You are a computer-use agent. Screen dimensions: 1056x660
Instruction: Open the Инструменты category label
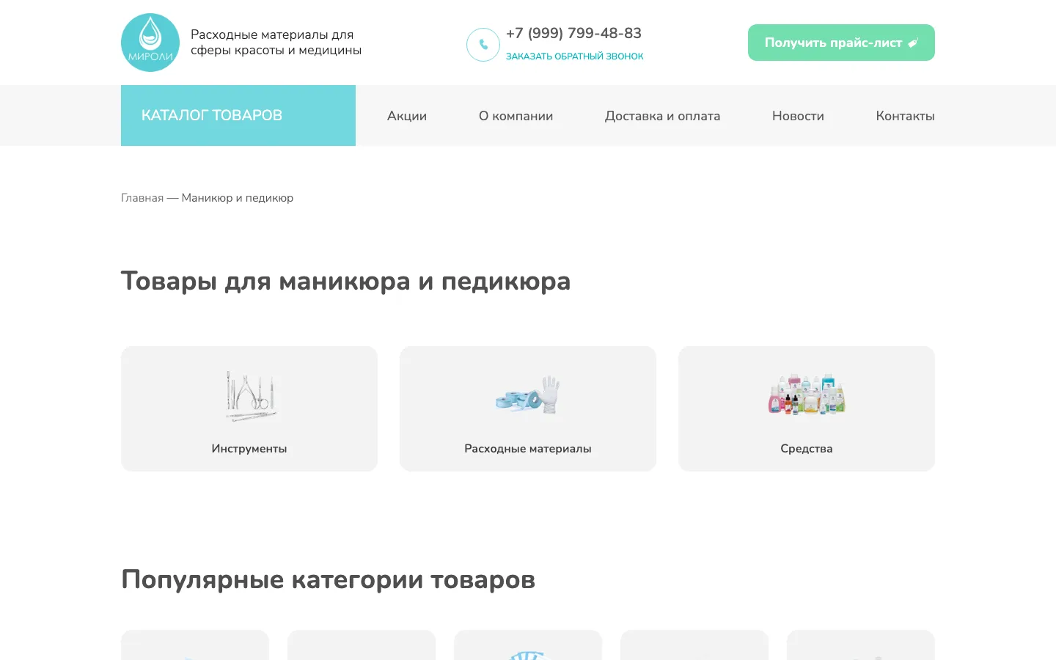[249, 449]
